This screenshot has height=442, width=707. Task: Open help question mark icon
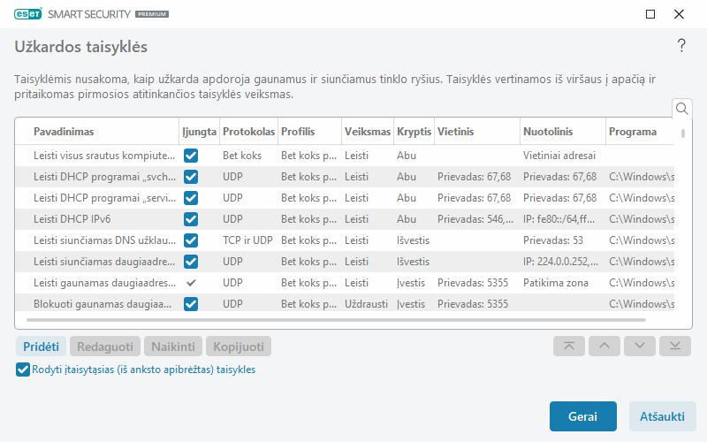coord(681,46)
